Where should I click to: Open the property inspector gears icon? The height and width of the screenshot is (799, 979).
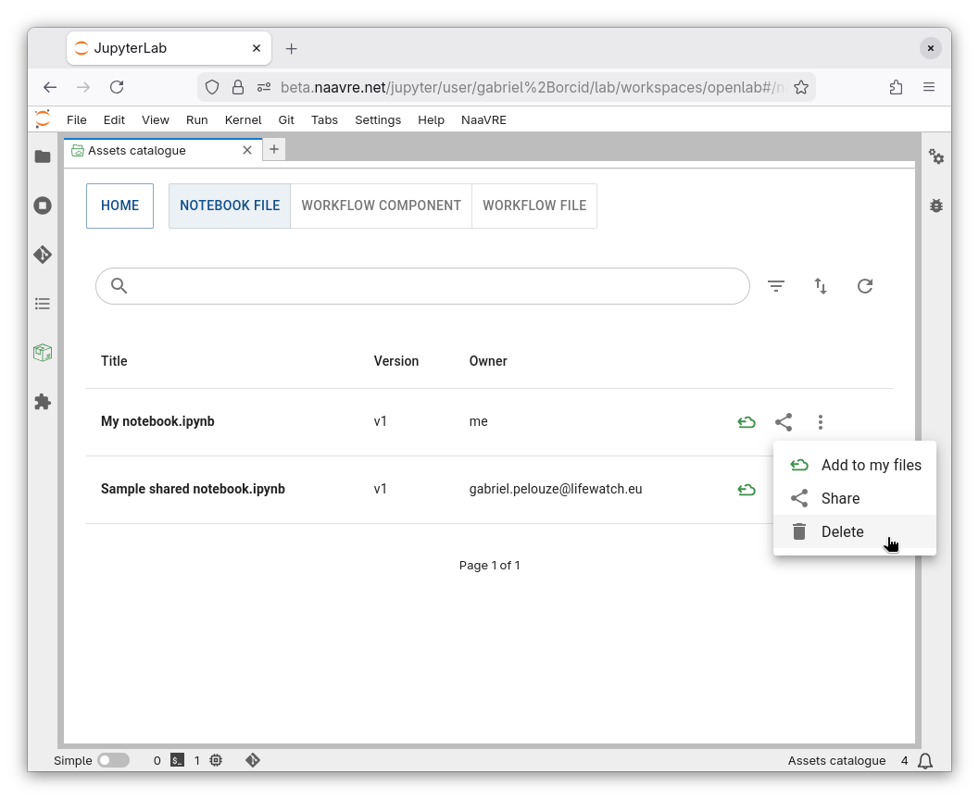(x=936, y=157)
